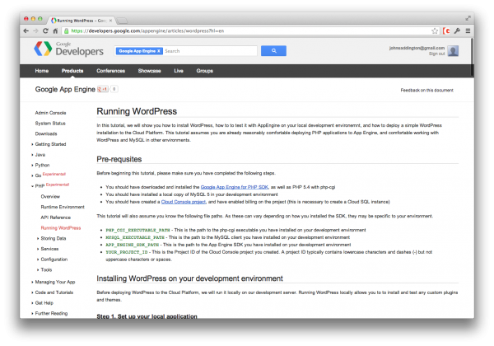This screenshot has height=346, width=494.
Task: Reload the page with the refresh icon
Action: pyautogui.click(x=45, y=30)
